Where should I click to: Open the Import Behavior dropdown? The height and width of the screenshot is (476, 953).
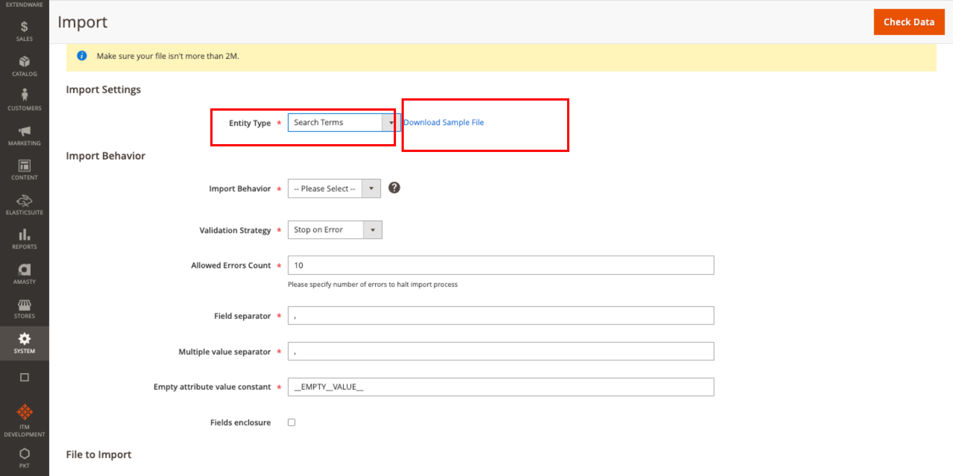(x=334, y=188)
